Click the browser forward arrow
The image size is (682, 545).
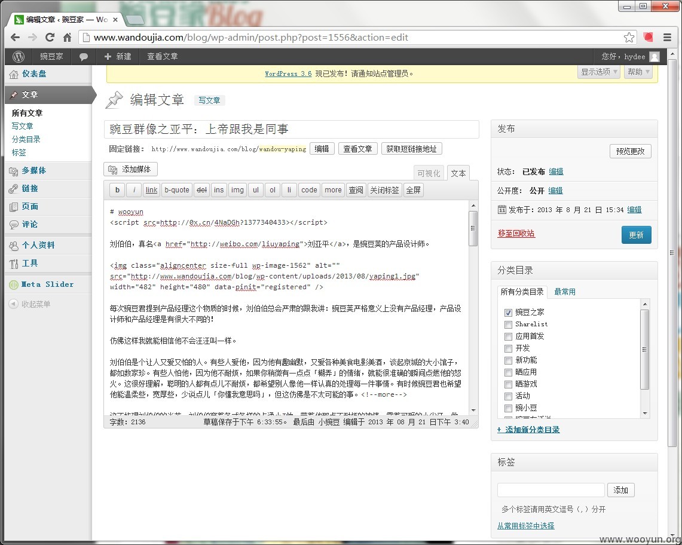[33, 38]
